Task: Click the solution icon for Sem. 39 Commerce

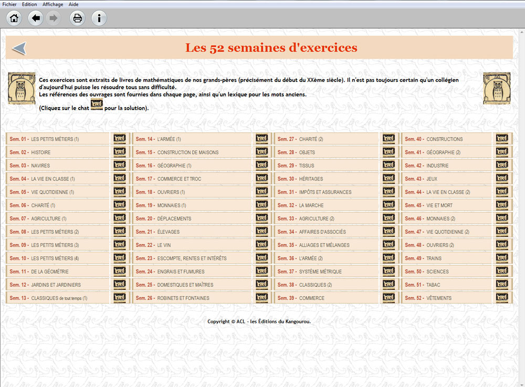Action: (388, 298)
